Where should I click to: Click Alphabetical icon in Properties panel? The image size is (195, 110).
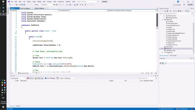pyautogui.click(x=163, y=63)
